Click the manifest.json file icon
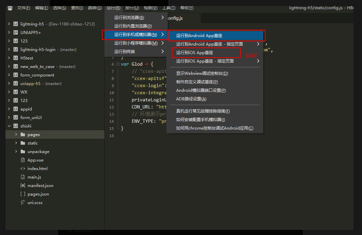The height and width of the screenshot is (235, 362). (x=23, y=186)
